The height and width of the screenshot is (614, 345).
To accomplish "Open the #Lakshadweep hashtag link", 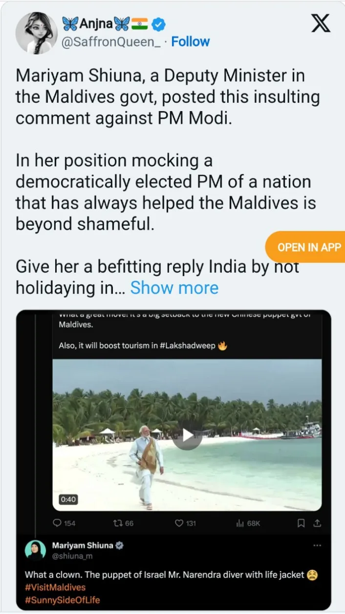I will point(188,346).
